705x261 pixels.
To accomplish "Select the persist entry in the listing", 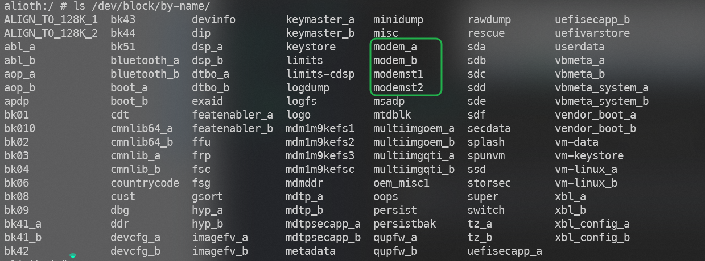I will pyautogui.click(x=395, y=211).
